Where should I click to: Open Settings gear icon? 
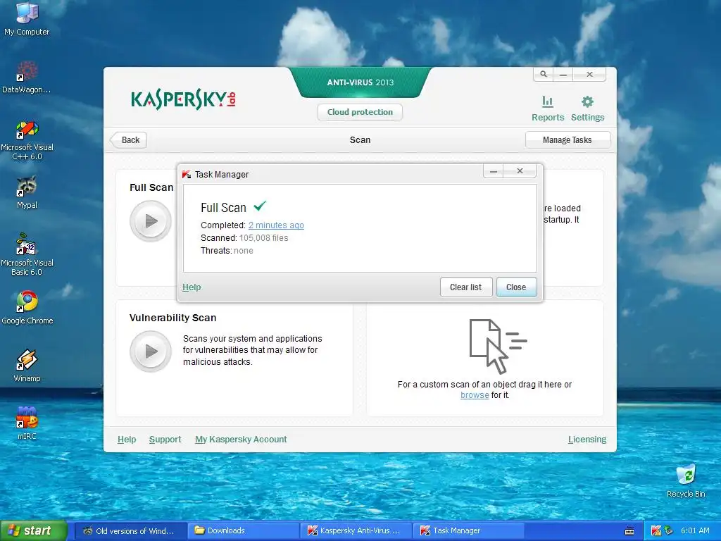pos(587,101)
